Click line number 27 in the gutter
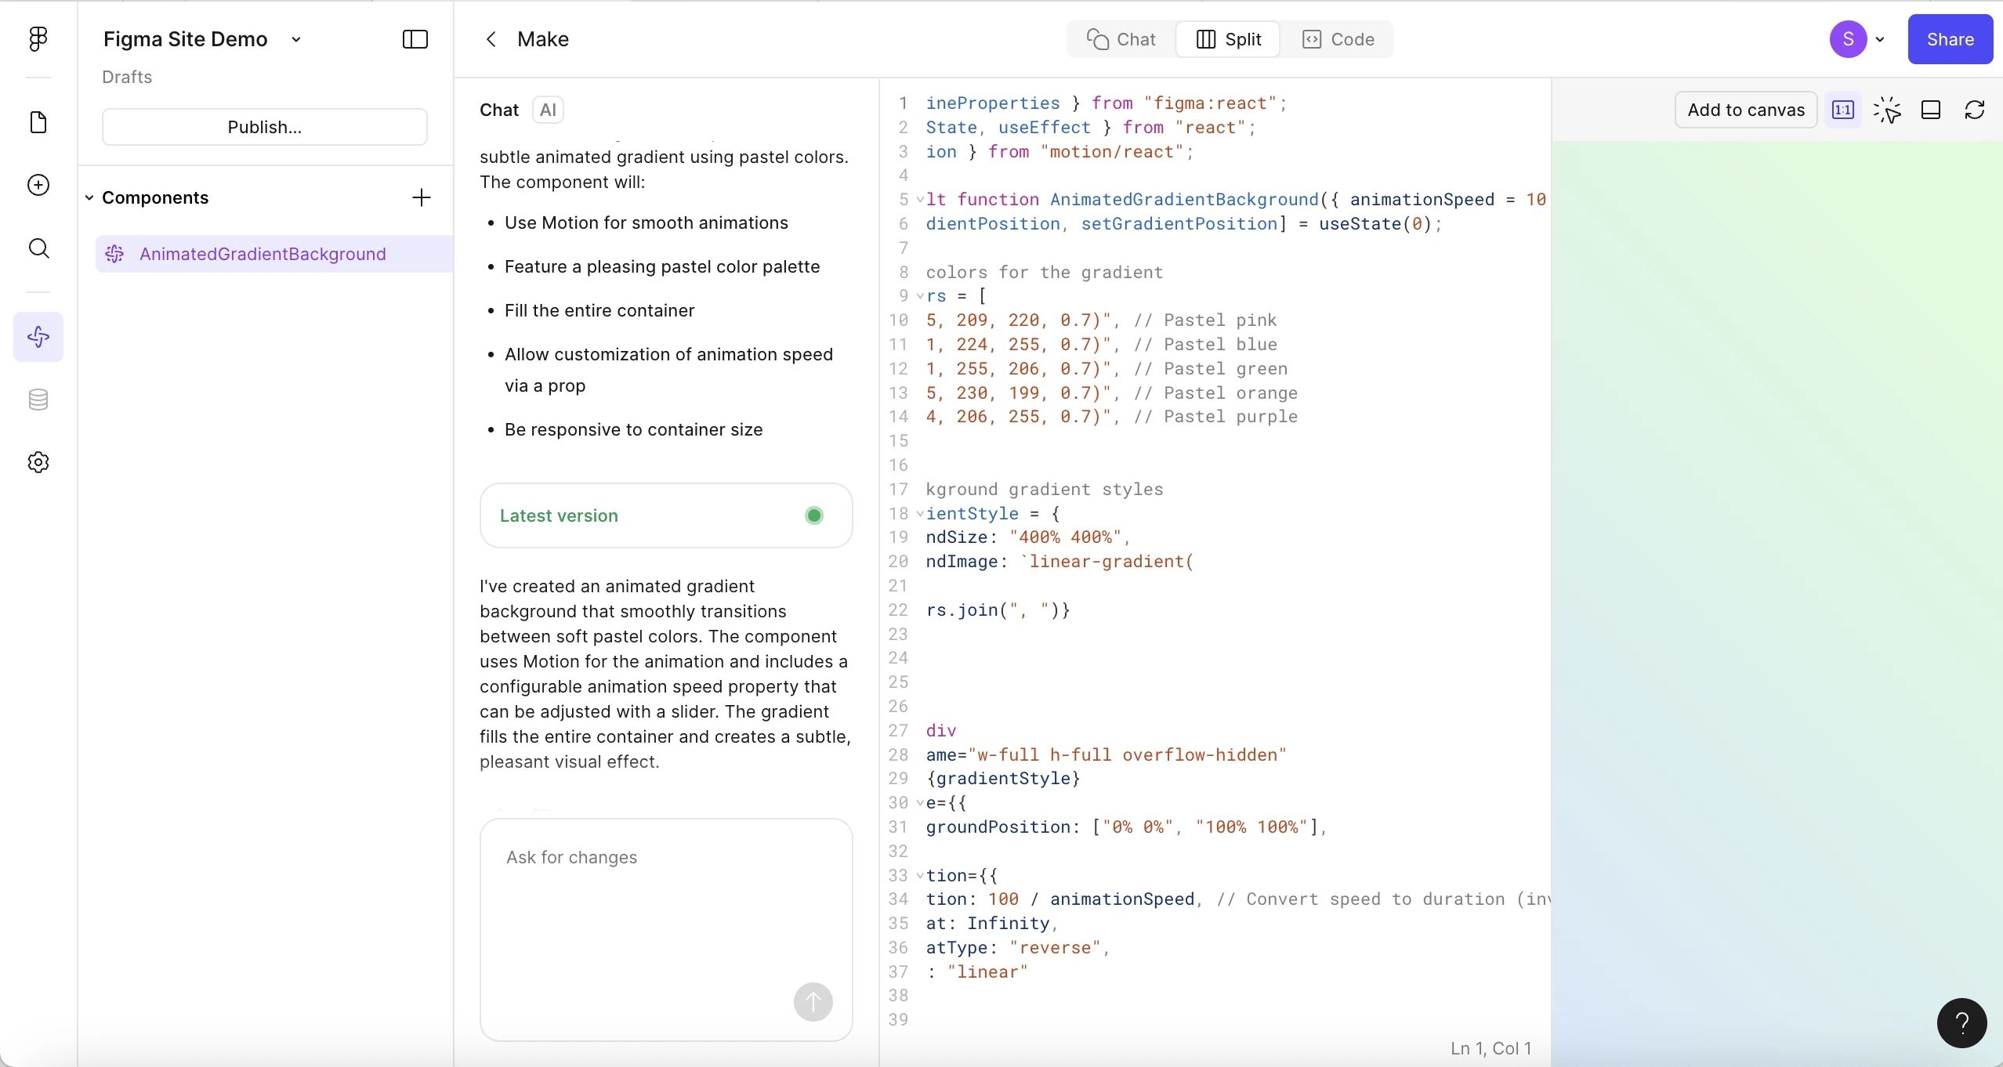The width and height of the screenshot is (2003, 1067). (898, 731)
